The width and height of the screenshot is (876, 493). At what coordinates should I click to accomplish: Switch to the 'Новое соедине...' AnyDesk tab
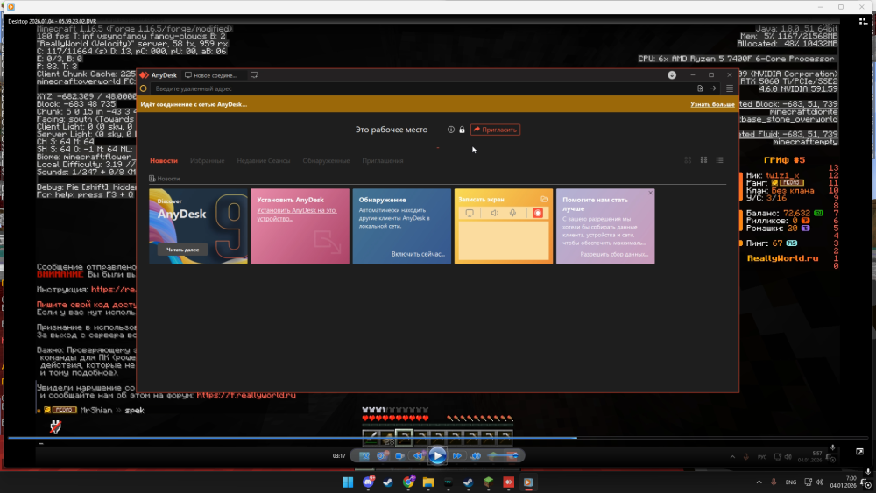tap(211, 74)
